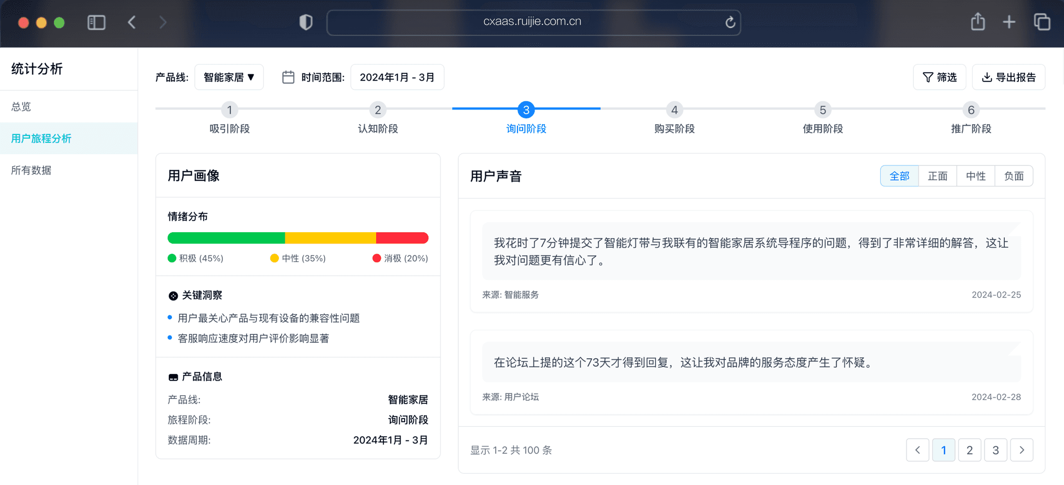The image size is (1064, 485).
Task: Filter user voices by 负面
Action: pos(1014,176)
